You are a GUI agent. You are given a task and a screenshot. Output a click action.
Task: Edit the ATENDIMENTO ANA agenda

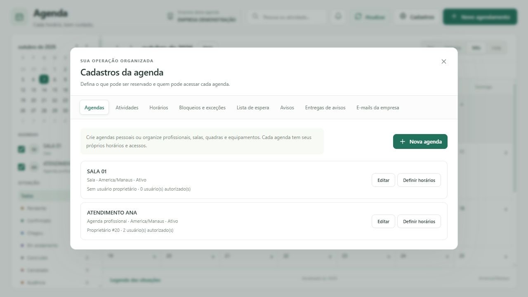(x=383, y=221)
